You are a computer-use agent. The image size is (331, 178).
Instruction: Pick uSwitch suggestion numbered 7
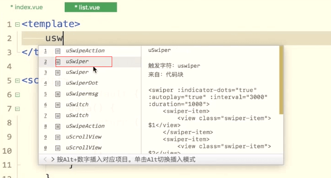point(90,116)
